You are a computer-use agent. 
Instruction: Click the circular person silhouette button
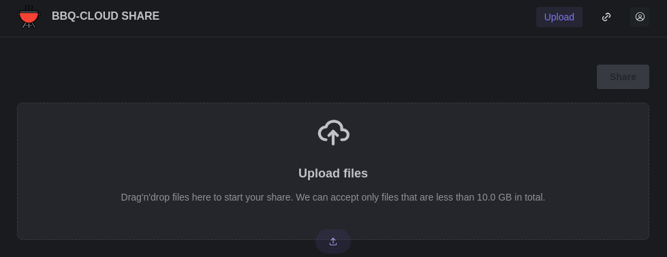[x=640, y=17]
